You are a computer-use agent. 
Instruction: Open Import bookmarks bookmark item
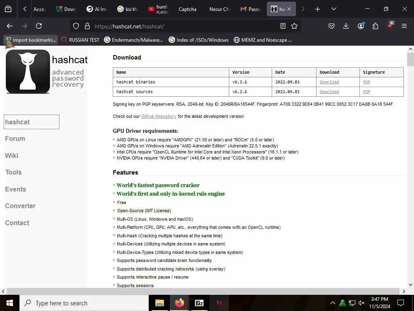click(x=31, y=40)
